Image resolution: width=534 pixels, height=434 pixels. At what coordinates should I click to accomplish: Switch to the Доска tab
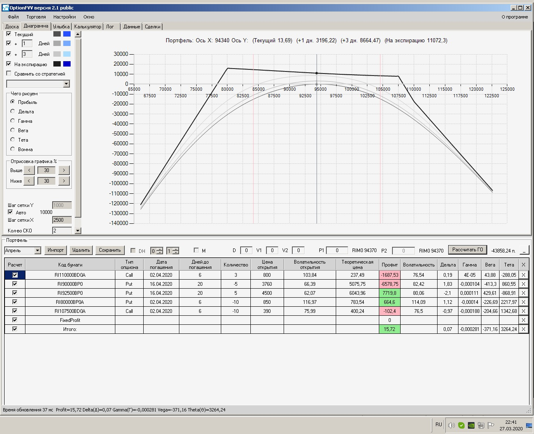click(x=12, y=27)
